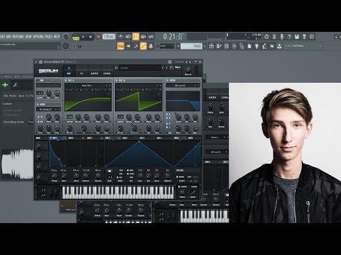Toggle typing keyboard to piano icon

[121, 46]
